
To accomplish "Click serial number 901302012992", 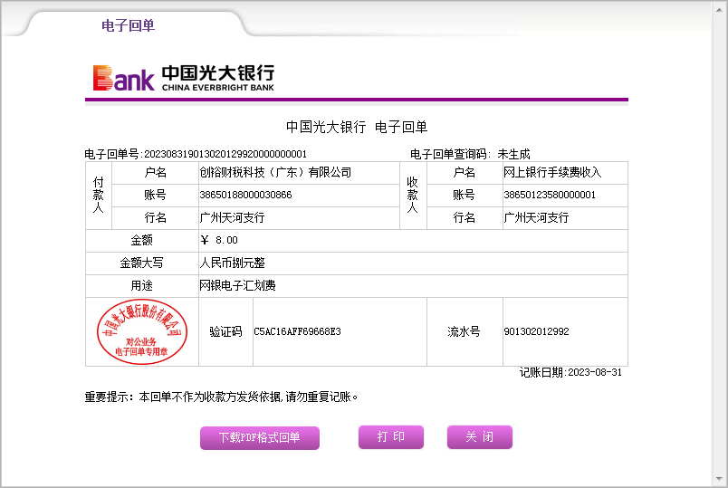I will point(536,331).
